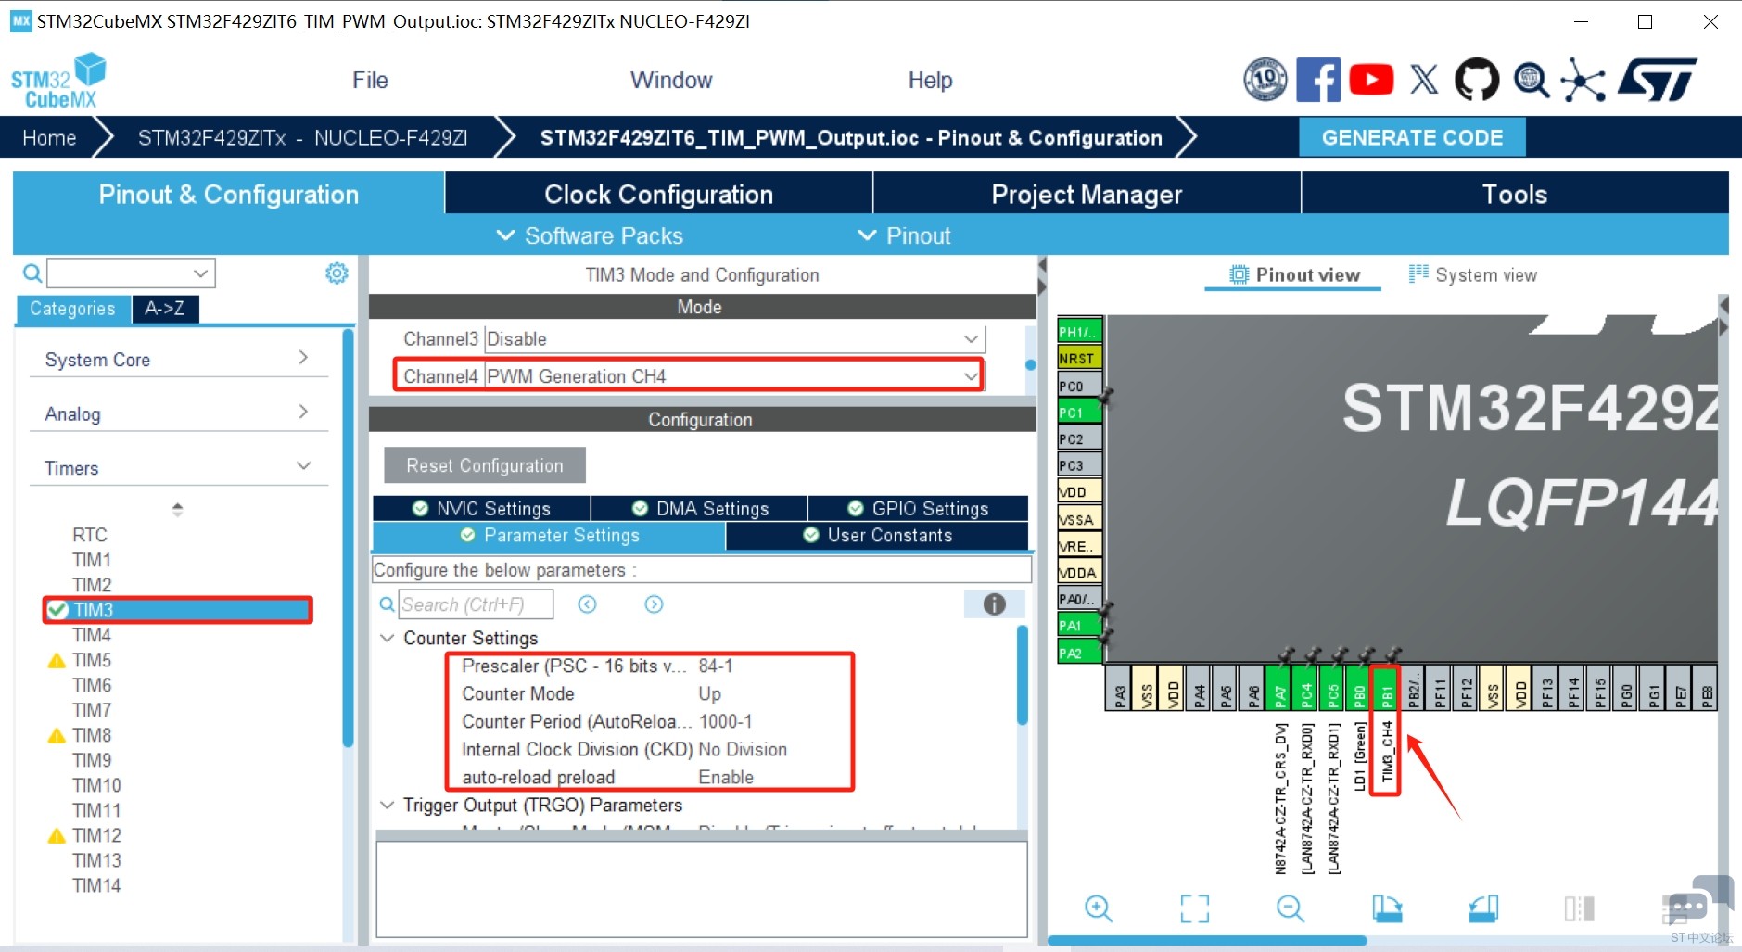Viewport: 1742px width, 952px height.
Task: Toggle the TIM3 enabled checkmark
Action: pos(57,609)
